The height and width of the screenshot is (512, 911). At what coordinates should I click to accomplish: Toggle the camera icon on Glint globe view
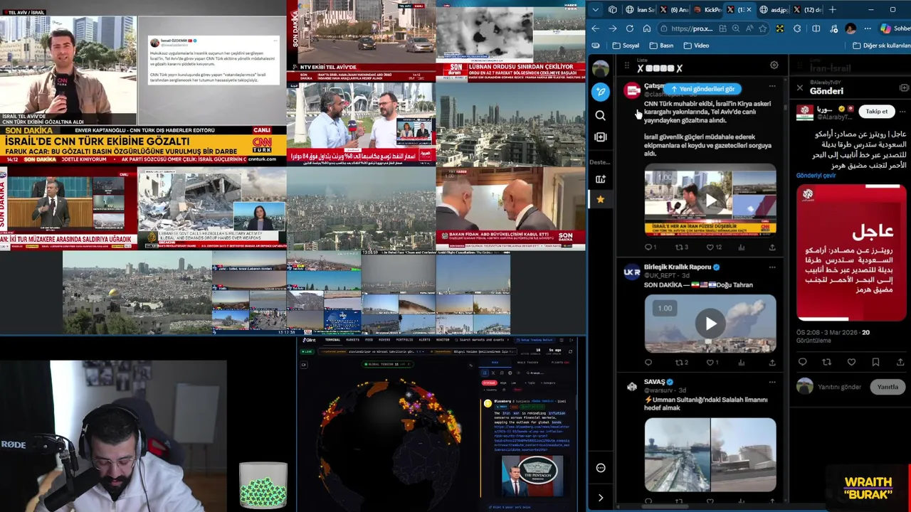(x=304, y=365)
